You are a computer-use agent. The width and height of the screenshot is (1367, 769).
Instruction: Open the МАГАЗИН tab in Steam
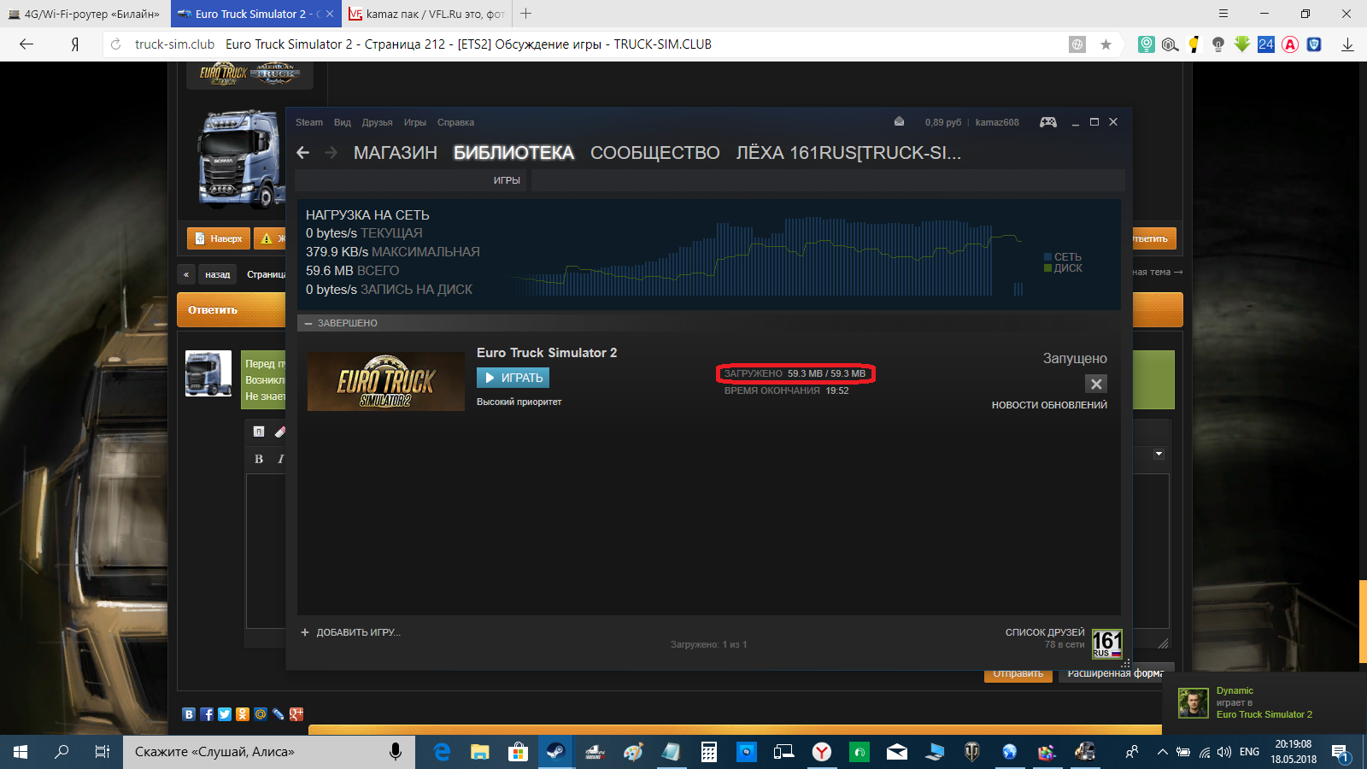(396, 153)
